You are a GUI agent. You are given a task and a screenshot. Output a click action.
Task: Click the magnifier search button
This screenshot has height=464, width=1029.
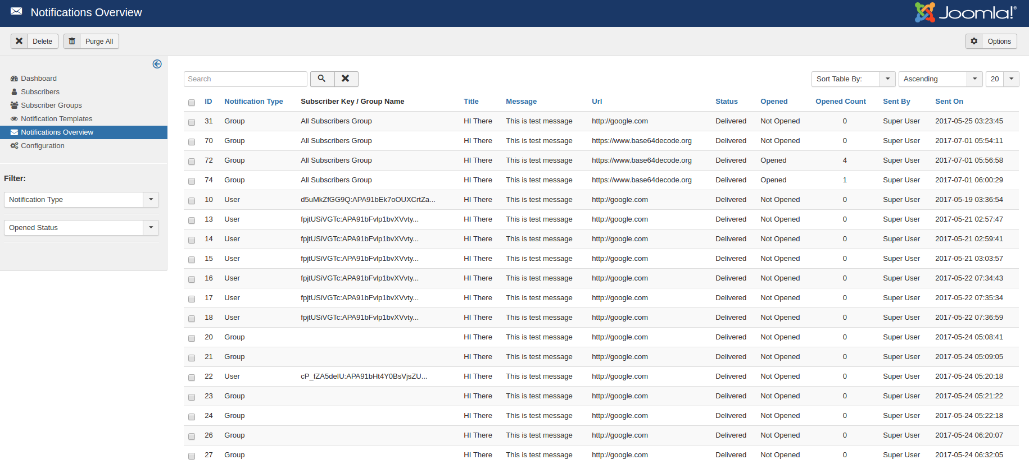(322, 79)
